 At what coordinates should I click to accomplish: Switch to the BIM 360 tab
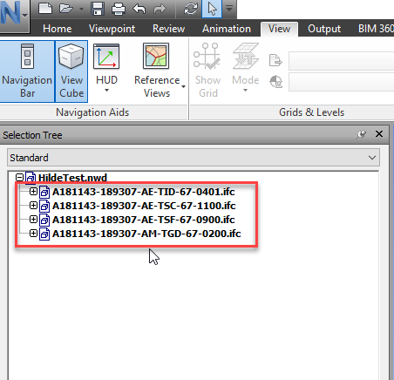pyautogui.click(x=376, y=29)
